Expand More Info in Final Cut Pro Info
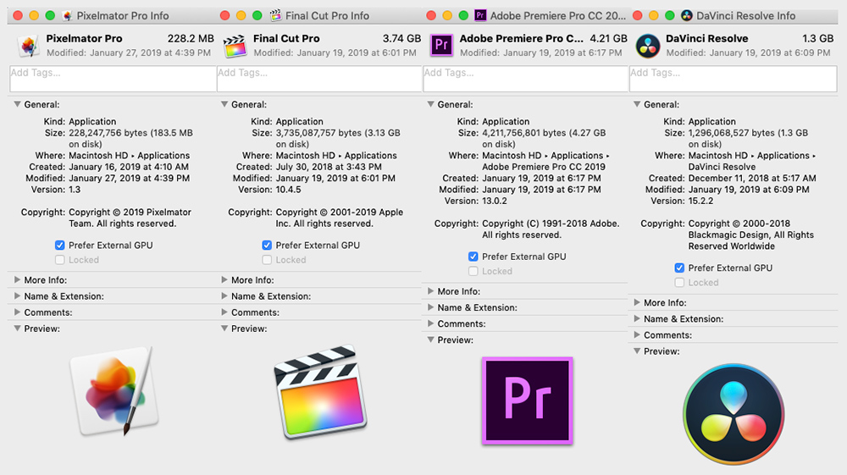 [x=224, y=279]
